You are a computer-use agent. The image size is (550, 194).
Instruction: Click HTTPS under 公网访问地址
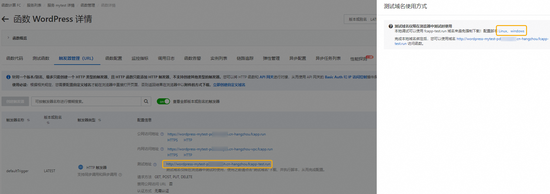(x=173, y=140)
